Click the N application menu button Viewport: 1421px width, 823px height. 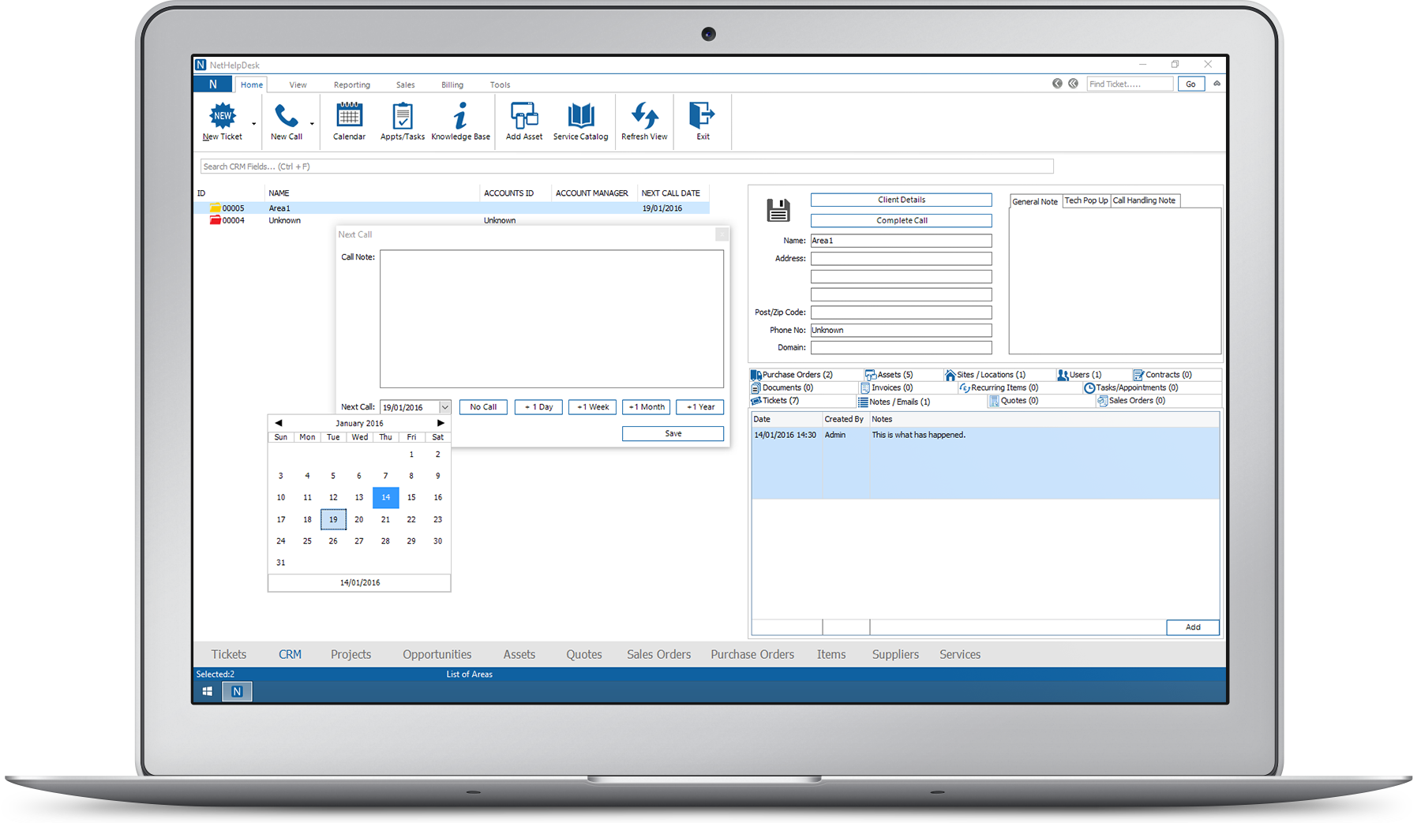click(x=212, y=84)
